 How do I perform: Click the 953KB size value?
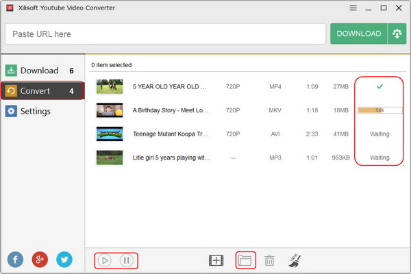coord(340,158)
